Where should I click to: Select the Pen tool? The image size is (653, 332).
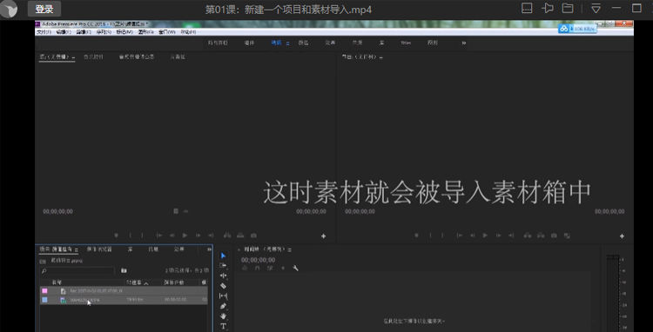point(223,306)
